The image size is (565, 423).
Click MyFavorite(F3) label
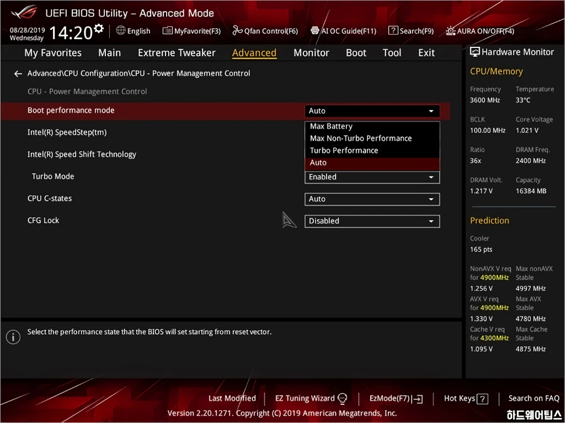tap(198, 31)
